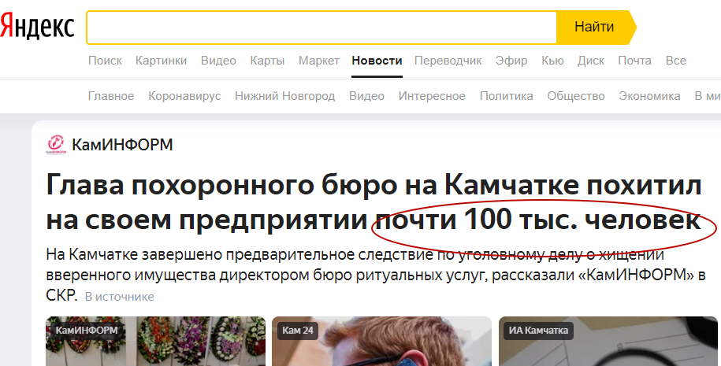Open the Почта service tab
Screen dimensions: 721x366
coord(634,61)
